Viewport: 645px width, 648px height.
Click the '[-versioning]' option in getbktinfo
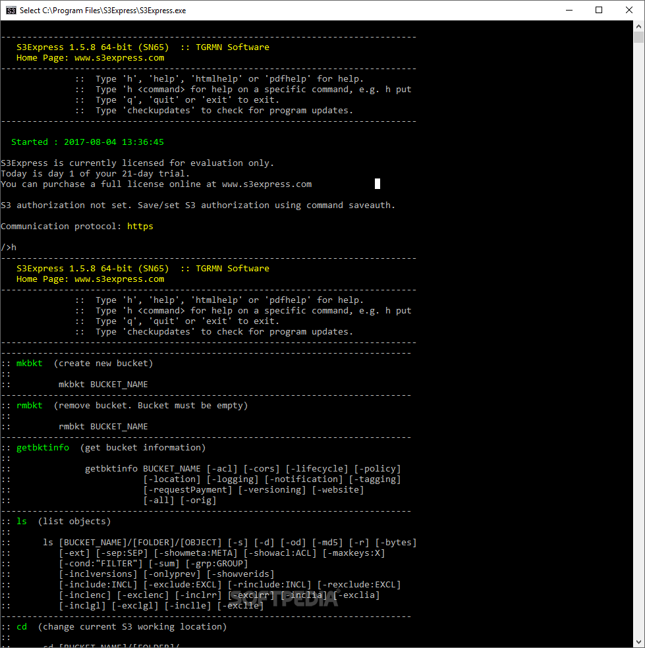[272, 490]
